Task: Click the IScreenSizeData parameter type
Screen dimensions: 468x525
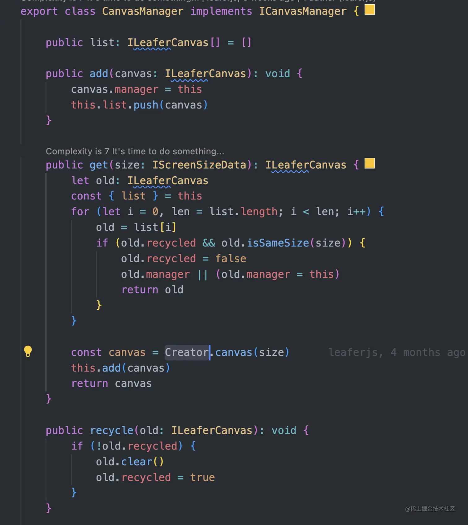Action: coord(199,165)
